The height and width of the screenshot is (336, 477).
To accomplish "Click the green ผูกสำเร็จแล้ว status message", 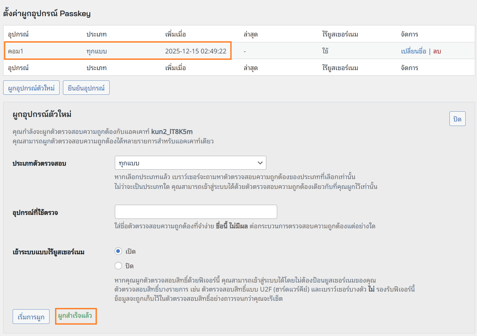I will point(75,316).
